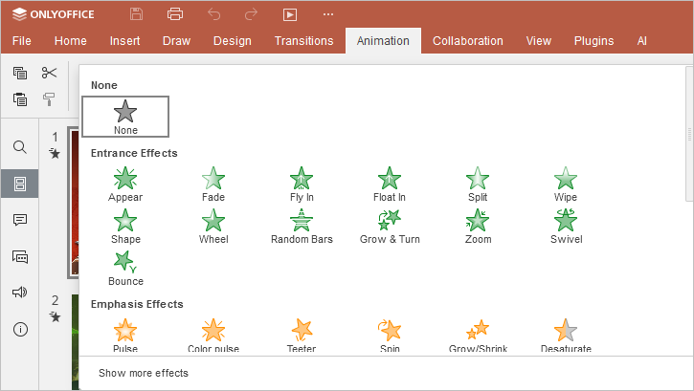The height and width of the screenshot is (391, 694).
Task: Select the Appear entrance effect
Action: point(125,185)
